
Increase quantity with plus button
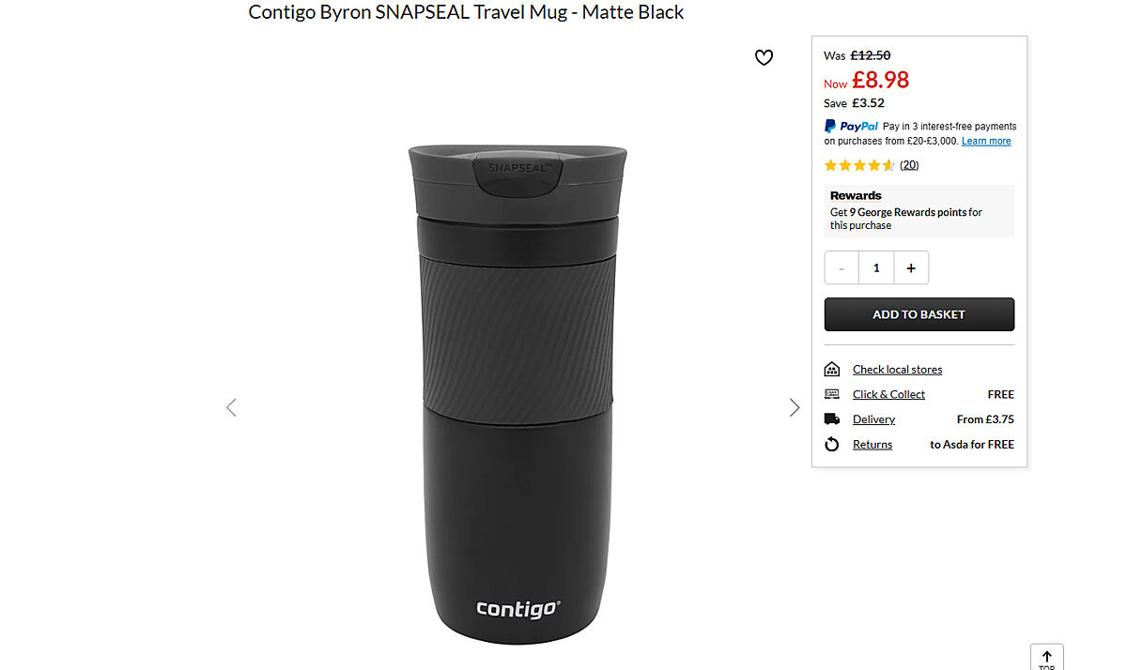tap(911, 267)
